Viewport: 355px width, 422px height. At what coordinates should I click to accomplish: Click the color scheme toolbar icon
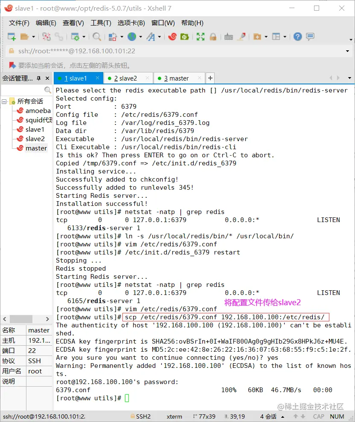tap(113, 37)
